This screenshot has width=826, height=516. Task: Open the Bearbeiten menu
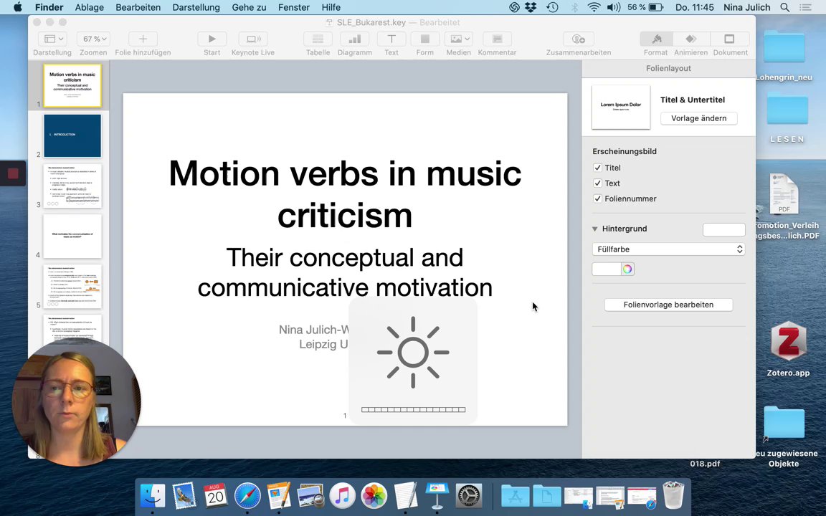click(138, 7)
